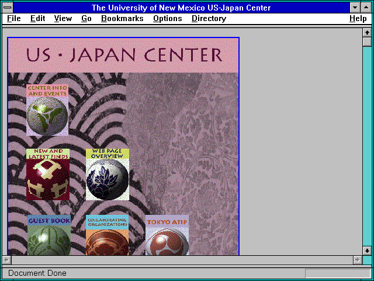Viewport: 374px width, 281px height.
Task: Open the window control menu box
Action: [x=8, y=8]
